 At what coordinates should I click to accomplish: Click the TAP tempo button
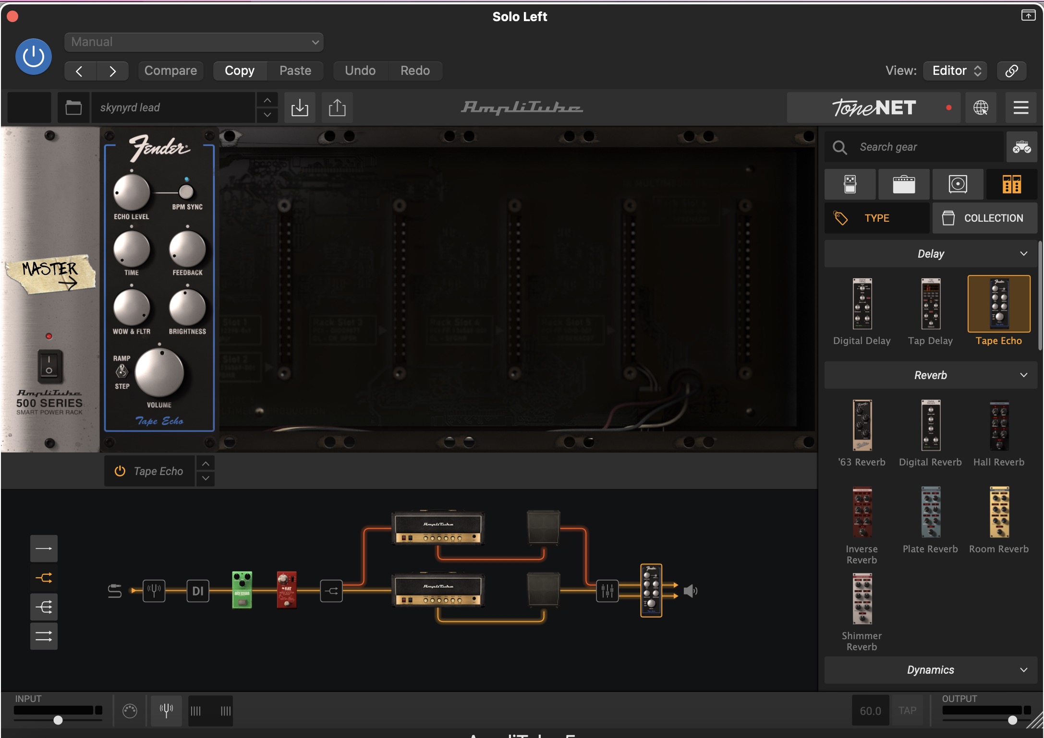(x=907, y=711)
